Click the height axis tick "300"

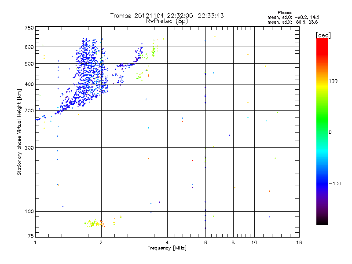[x=29, y=111]
